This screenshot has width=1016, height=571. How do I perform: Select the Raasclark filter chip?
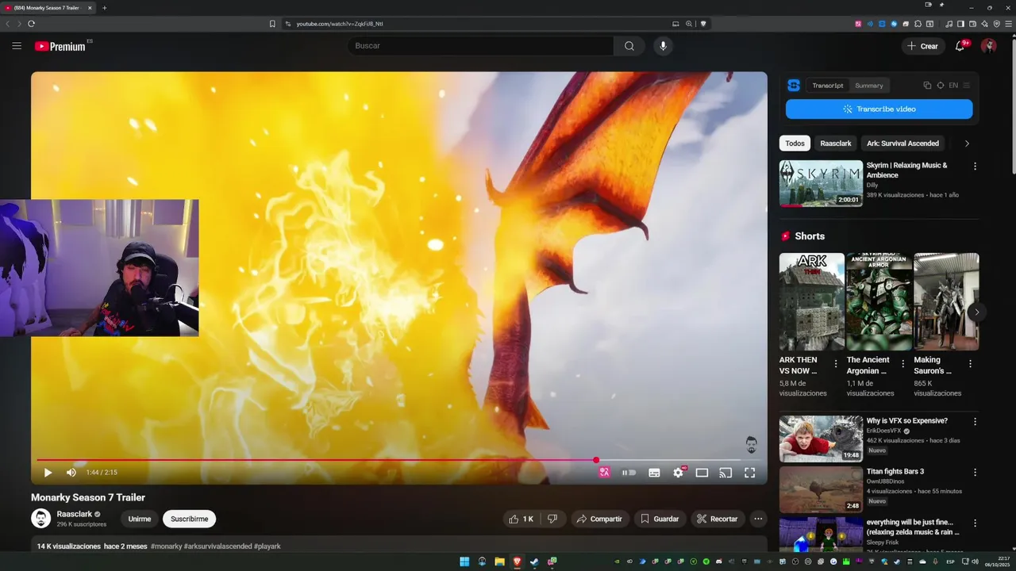[x=836, y=144]
